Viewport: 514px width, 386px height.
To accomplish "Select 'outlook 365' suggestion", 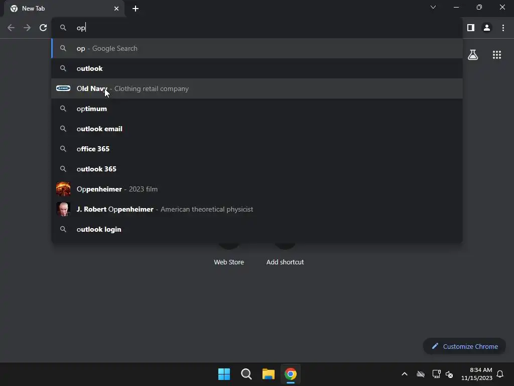I will pyautogui.click(x=257, y=169).
